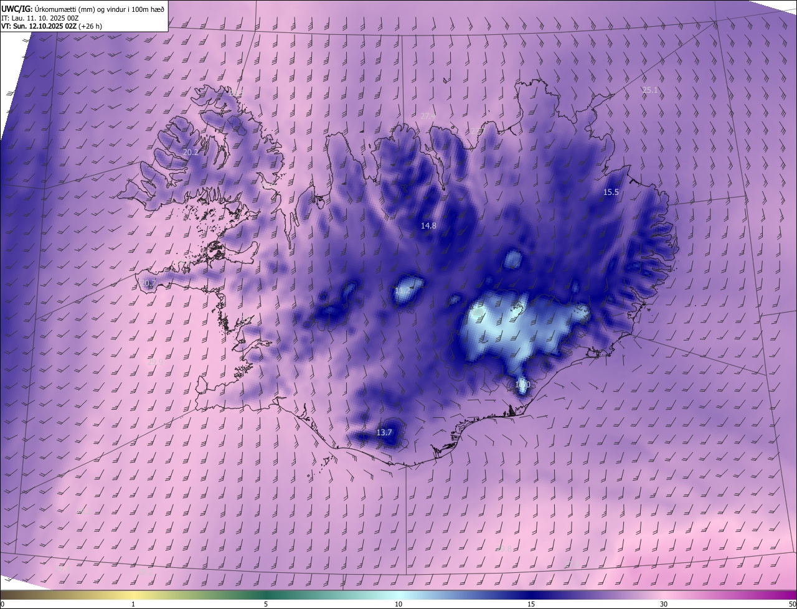Click the 20.7 value label on the peninsula
This screenshot has height=609, width=797.
(x=148, y=283)
